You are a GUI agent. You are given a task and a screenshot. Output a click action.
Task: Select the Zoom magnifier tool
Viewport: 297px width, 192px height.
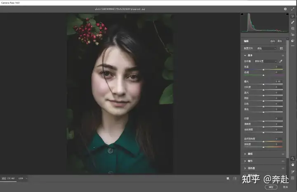pyautogui.click(x=292, y=159)
